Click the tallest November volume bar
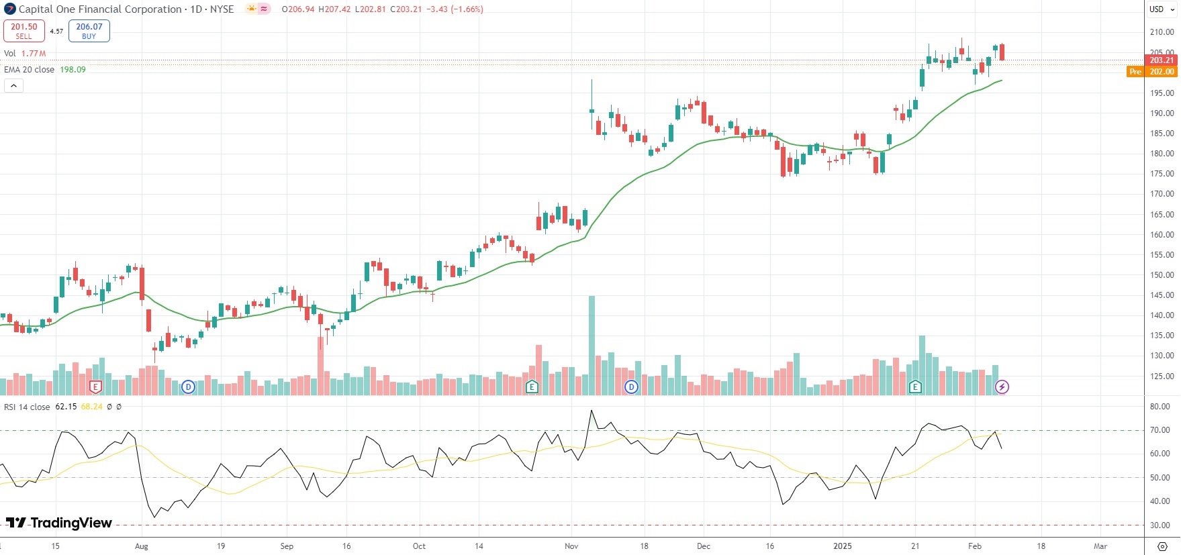 592,345
